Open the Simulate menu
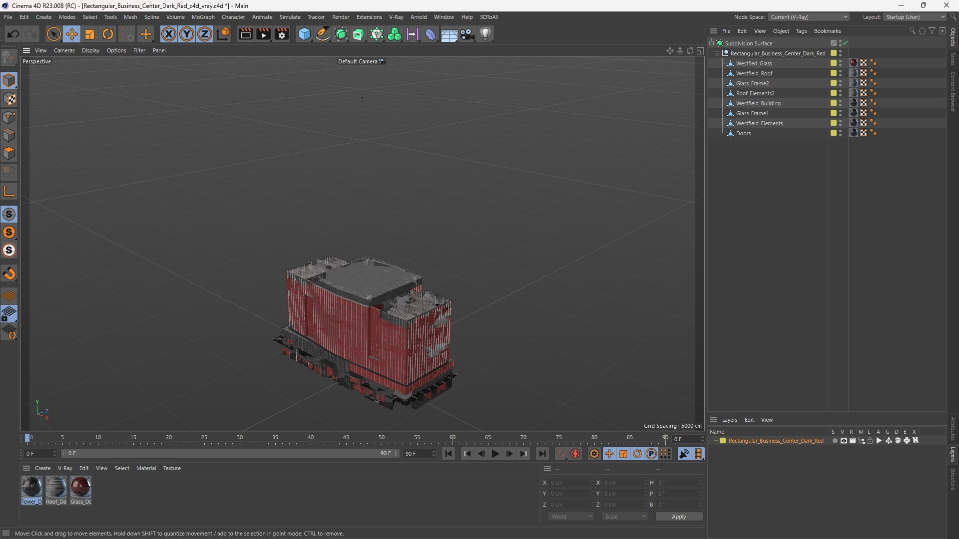 click(290, 17)
